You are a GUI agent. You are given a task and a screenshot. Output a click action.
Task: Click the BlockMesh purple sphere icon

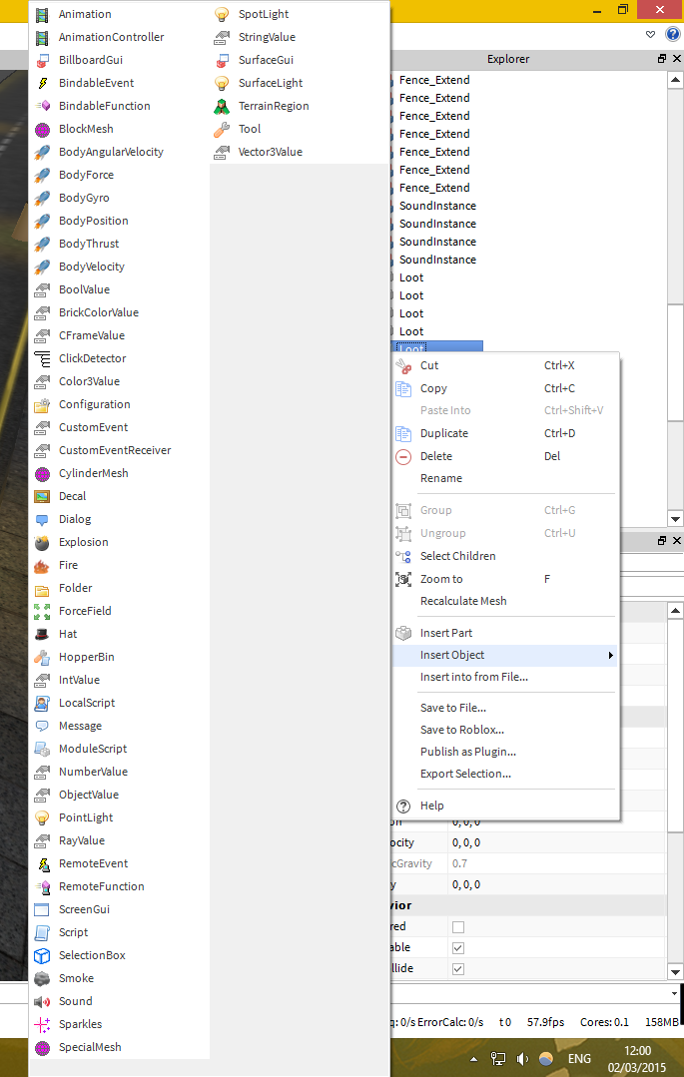pos(42,129)
